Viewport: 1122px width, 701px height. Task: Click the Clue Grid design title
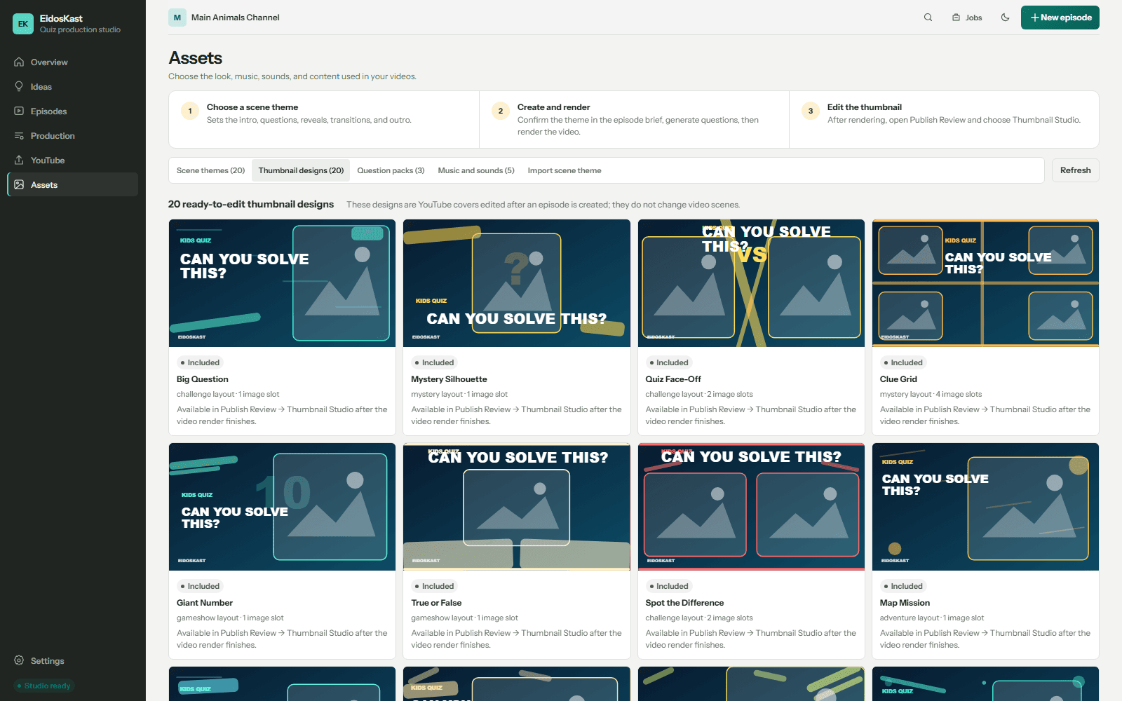898,379
